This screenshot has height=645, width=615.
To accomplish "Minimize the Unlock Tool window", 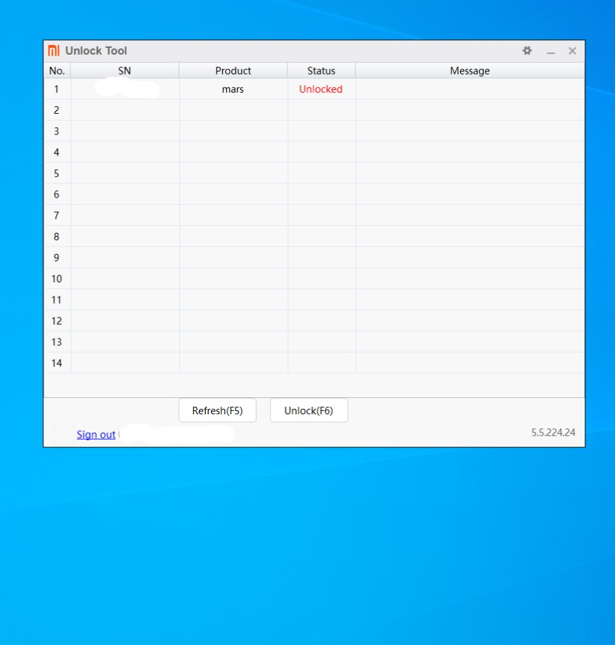I will point(551,51).
